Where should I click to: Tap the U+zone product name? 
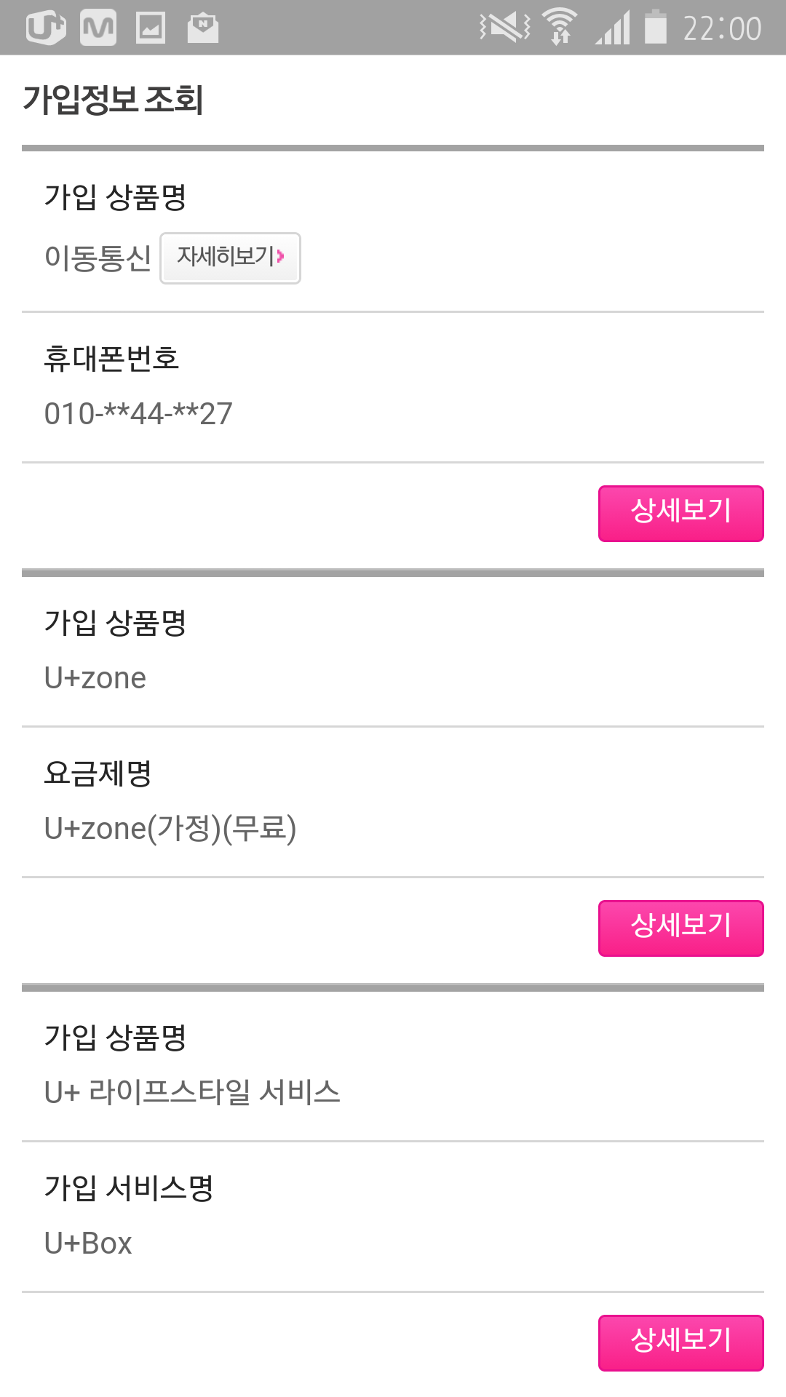[x=95, y=678]
